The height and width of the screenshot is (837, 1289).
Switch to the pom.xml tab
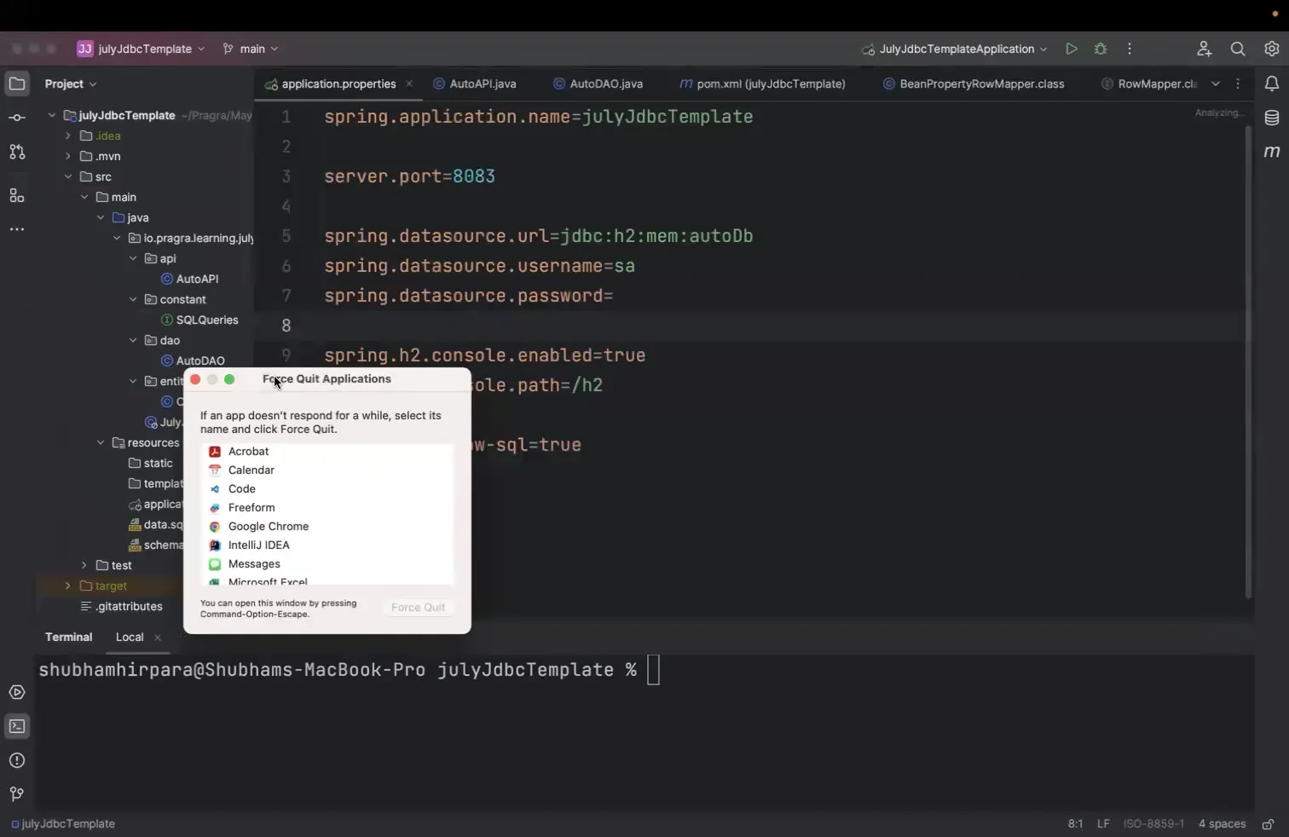[x=762, y=84]
